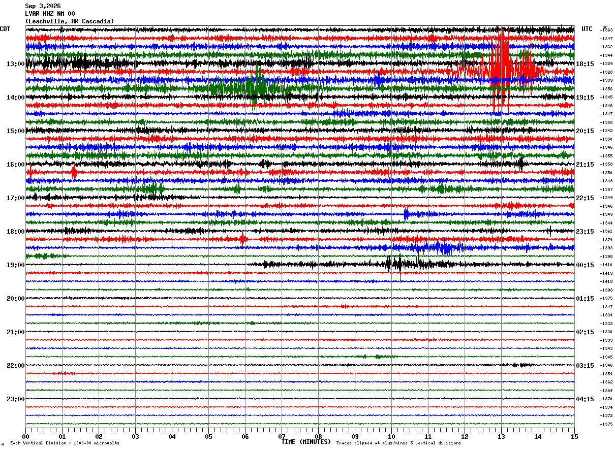
Task: Click the minute 07 axis tick label
Action: pyautogui.click(x=282, y=436)
